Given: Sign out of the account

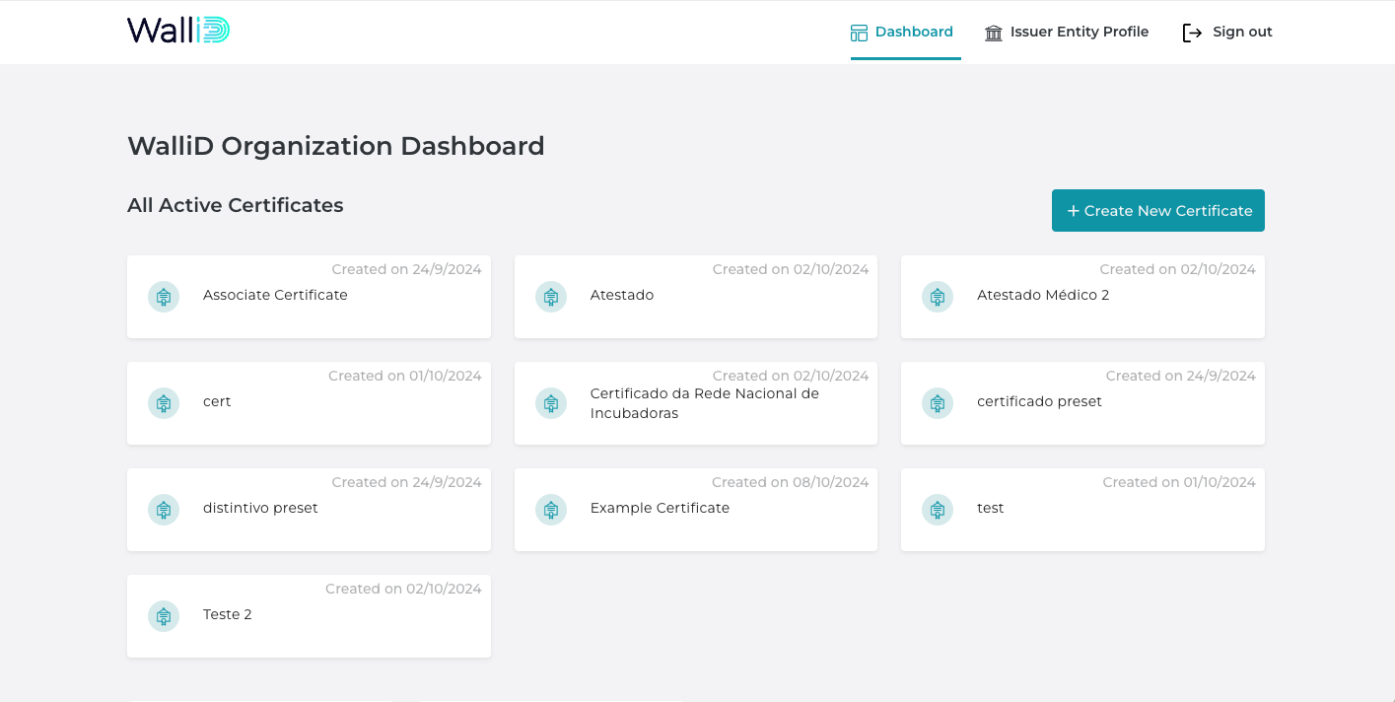Looking at the screenshot, I should tap(1241, 32).
